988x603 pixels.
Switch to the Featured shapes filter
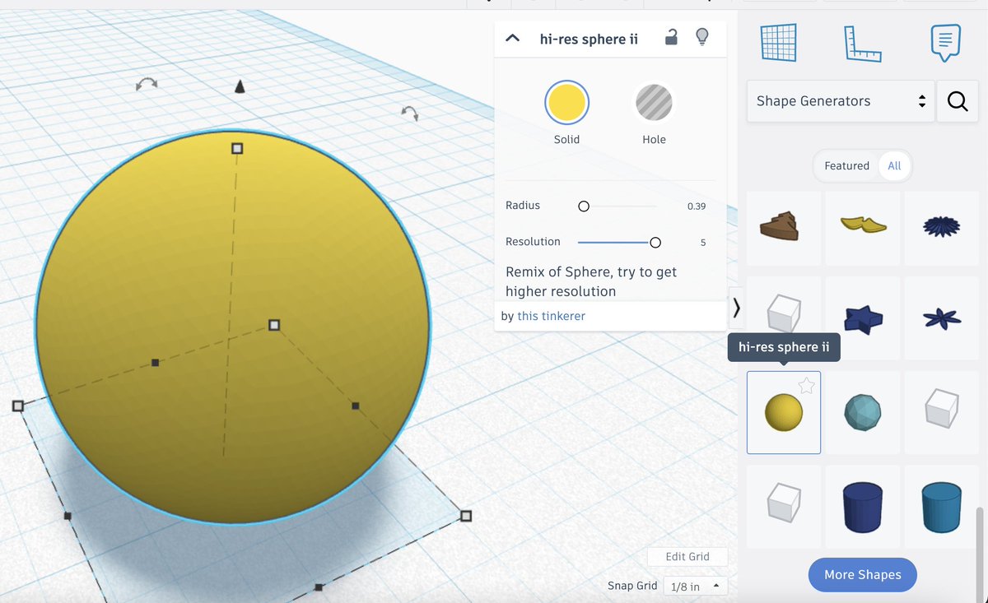click(x=846, y=165)
